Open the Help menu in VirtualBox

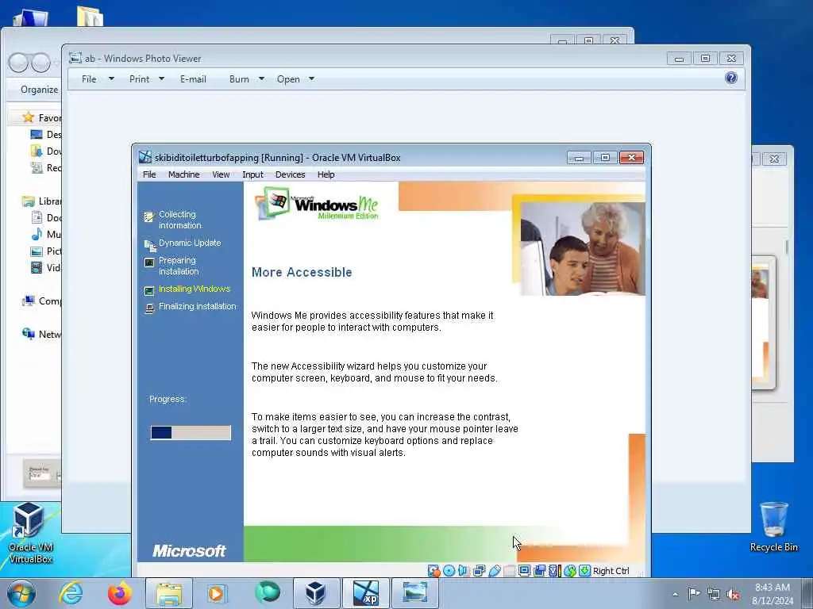click(x=326, y=174)
